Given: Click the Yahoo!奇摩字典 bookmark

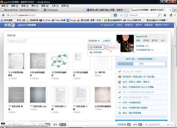Looking at the screenshot, I should click(x=132, y=20).
